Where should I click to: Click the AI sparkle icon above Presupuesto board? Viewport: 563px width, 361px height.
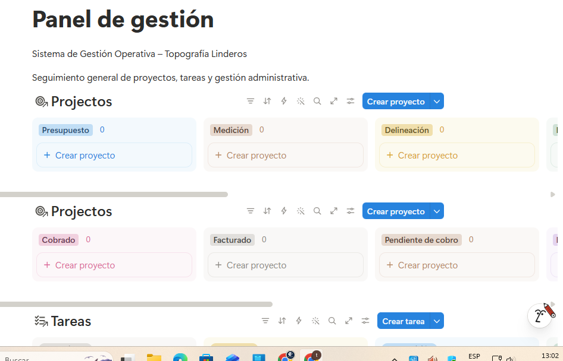coord(301,102)
